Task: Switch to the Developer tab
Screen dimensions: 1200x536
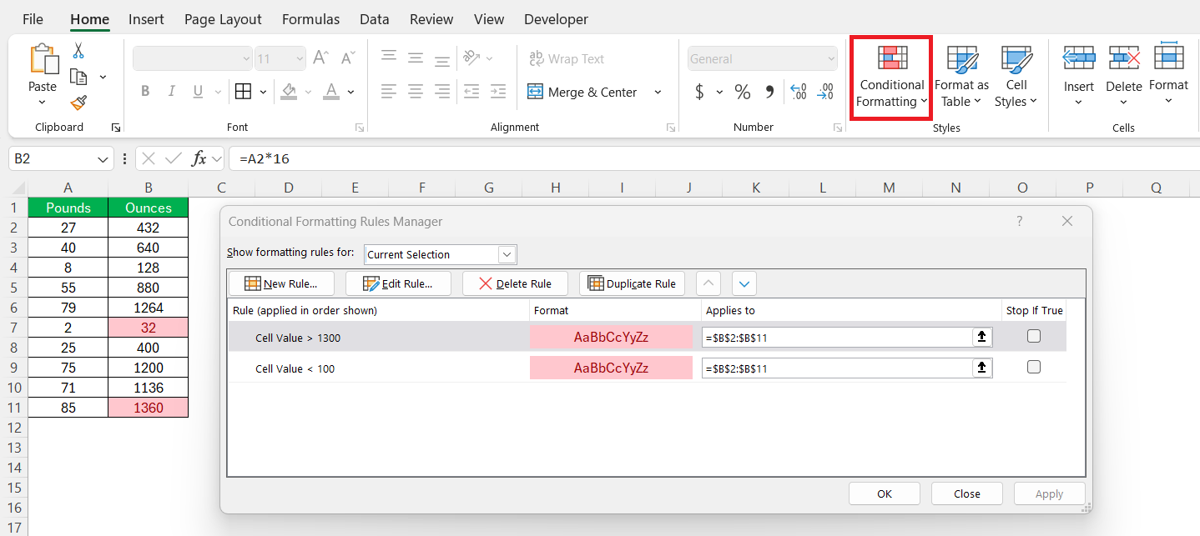Action: [556, 18]
